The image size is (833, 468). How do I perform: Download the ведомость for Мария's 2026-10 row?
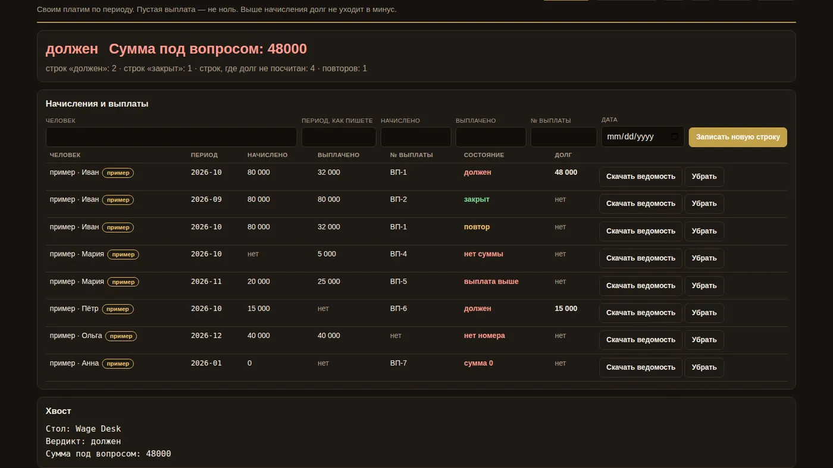click(x=641, y=258)
